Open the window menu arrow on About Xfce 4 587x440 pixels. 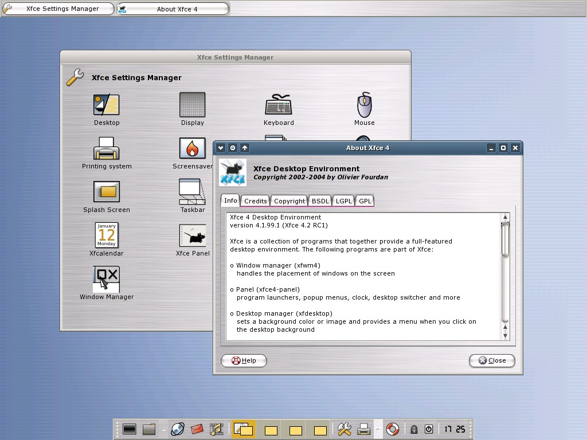pos(221,148)
